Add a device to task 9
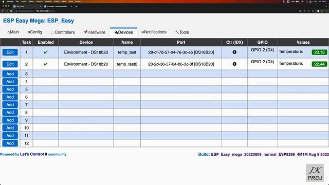 tap(10, 120)
